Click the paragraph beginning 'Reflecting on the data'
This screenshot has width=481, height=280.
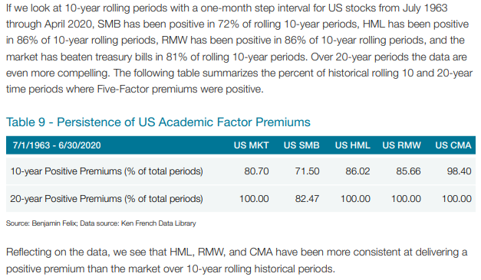[236, 260]
